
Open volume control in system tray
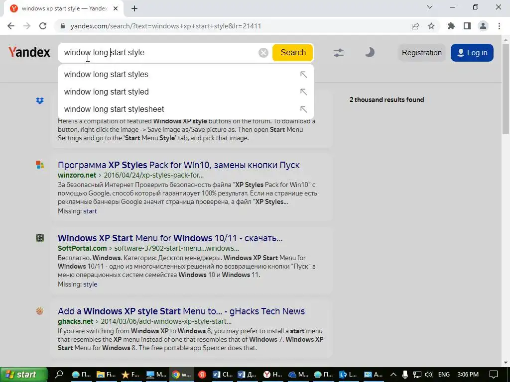pyautogui.click(x=429, y=375)
